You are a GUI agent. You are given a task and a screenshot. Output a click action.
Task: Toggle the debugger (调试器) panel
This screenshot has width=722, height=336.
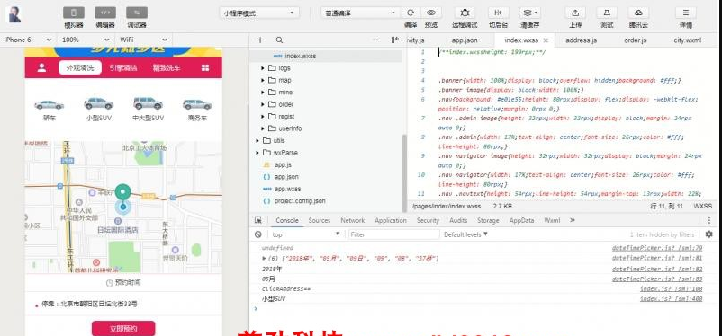click(x=137, y=13)
